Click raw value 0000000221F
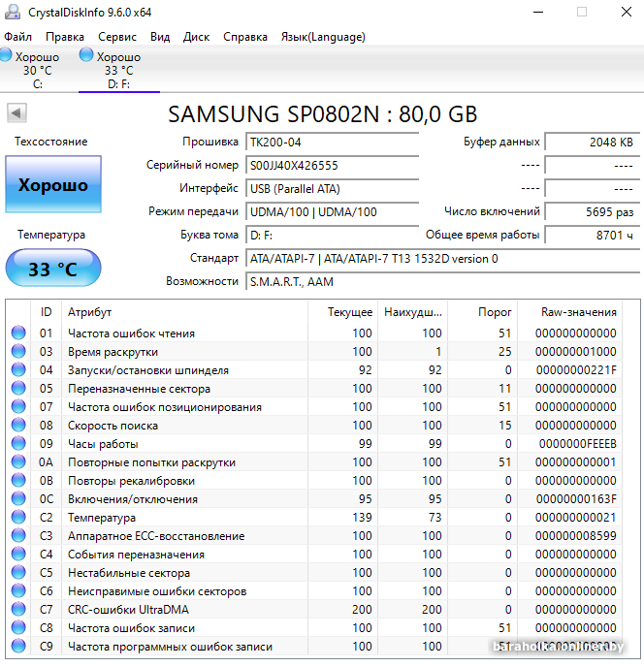Image resolution: width=644 pixels, height=667 pixels. click(576, 370)
